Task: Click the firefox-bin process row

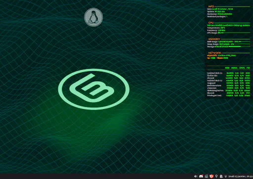Action: [228, 75]
